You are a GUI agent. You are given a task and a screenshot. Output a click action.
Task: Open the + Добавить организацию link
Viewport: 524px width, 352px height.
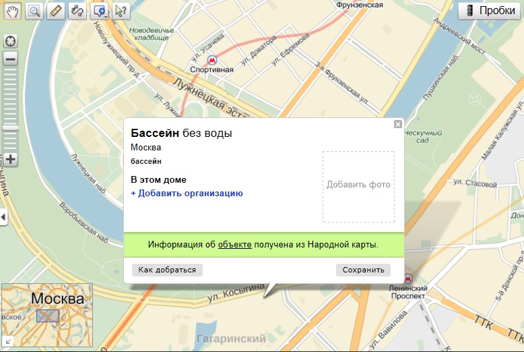tap(187, 193)
